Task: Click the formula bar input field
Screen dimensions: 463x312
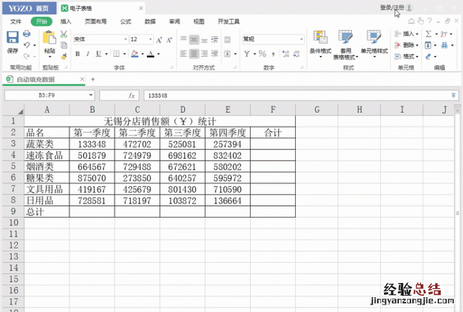Action: point(296,96)
